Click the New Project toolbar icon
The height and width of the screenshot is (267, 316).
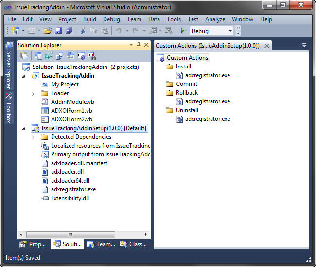tap(16, 31)
